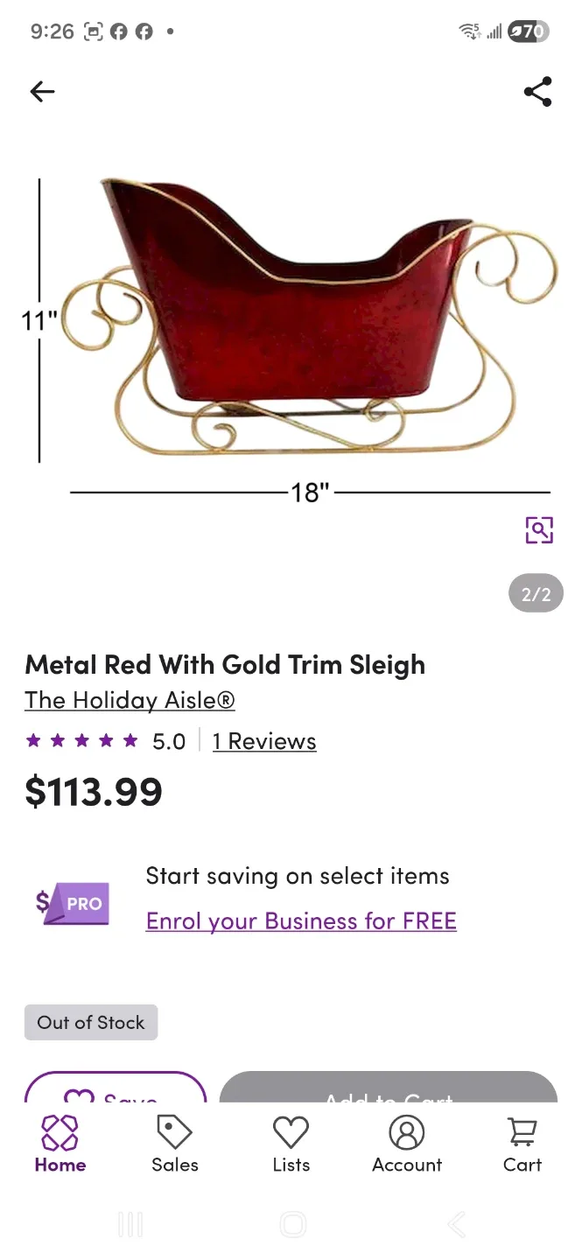Select the Sales tag icon

point(174,1133)
